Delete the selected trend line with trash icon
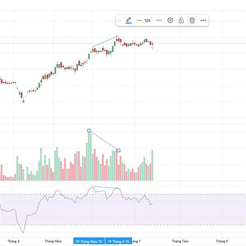This screenshot has width=246, height=246. click(x=192, y=20)
